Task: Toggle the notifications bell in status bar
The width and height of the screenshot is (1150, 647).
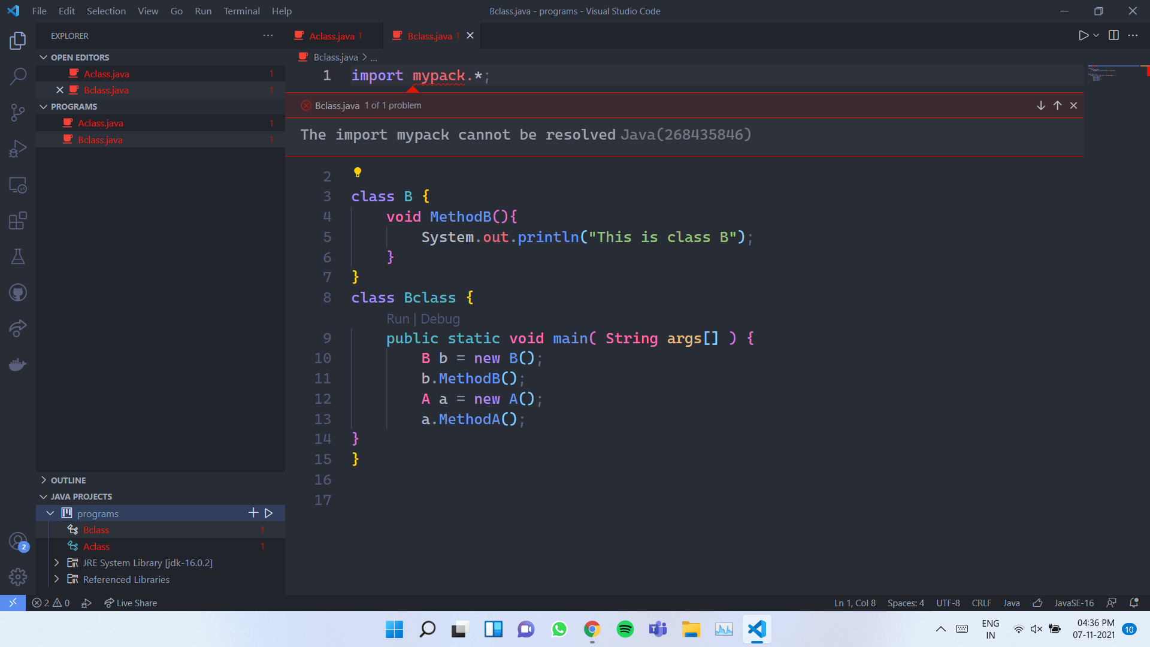Action: coord(1133,603)
